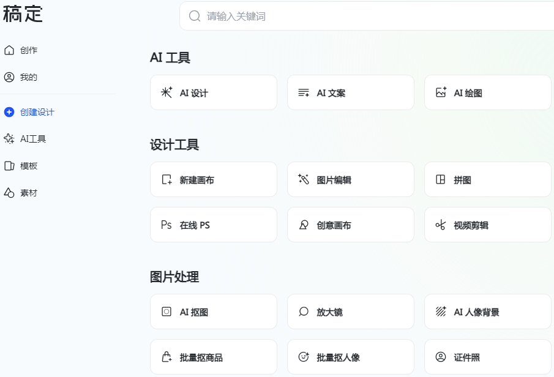The width and height of the screenshot is (554, 377).
Task: Click the 拼图 collage grid icon
Action: [x=441, y=180]
